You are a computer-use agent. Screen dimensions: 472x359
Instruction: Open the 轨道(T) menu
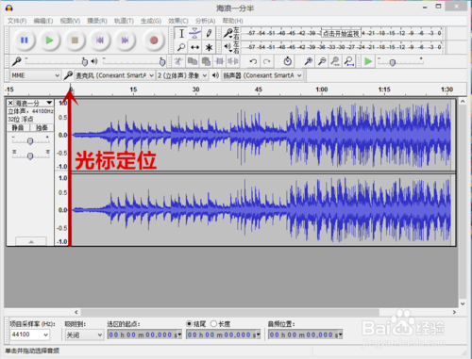pos(124,21)
